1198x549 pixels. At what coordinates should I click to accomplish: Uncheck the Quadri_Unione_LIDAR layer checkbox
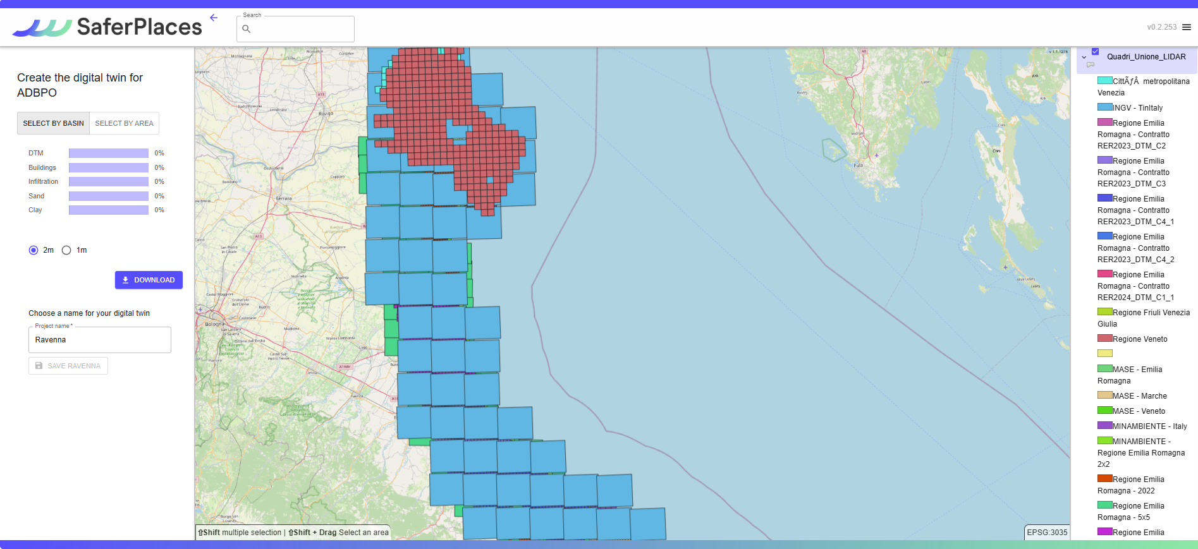point(1096,52)
